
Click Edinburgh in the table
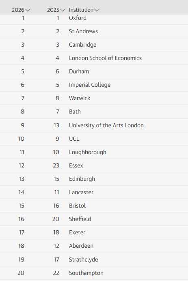(82, 179)
